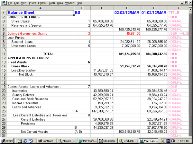Open the Data menu
This screenshot has width=193, height=144.
(x=60, y=3)
